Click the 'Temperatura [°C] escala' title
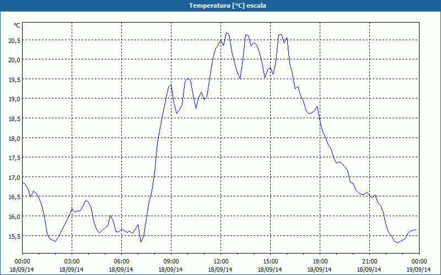Screen dimensions: 441x275 228,5
